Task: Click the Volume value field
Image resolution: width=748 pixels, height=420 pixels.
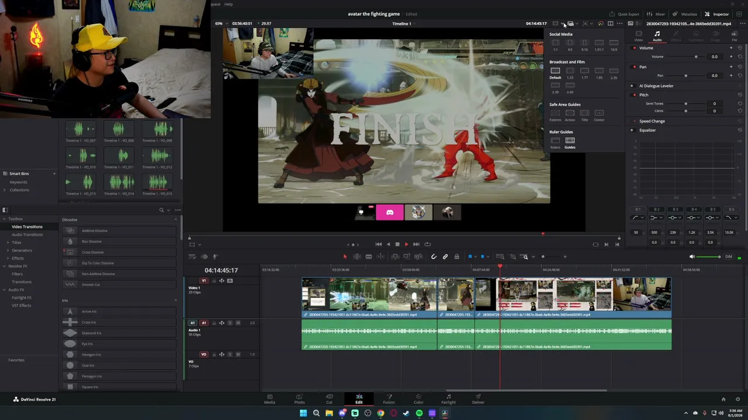Action: [x=714, y=57]
